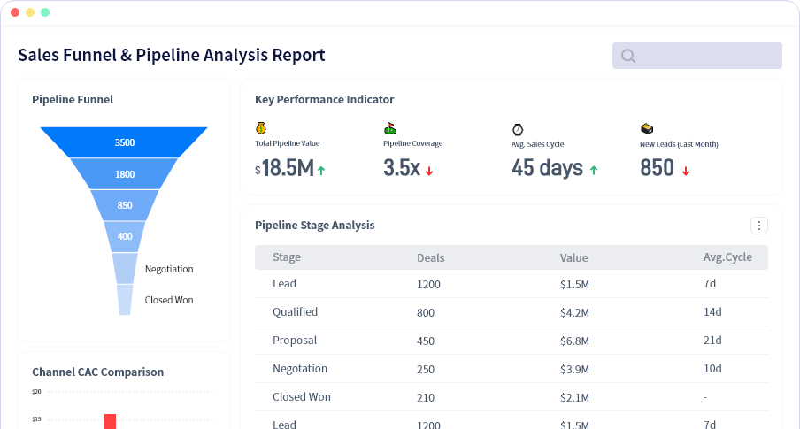The height and width of the screenshot is (429, 800).
Task: Click red down arrow beside 3.5x
Action: point(429,170)
